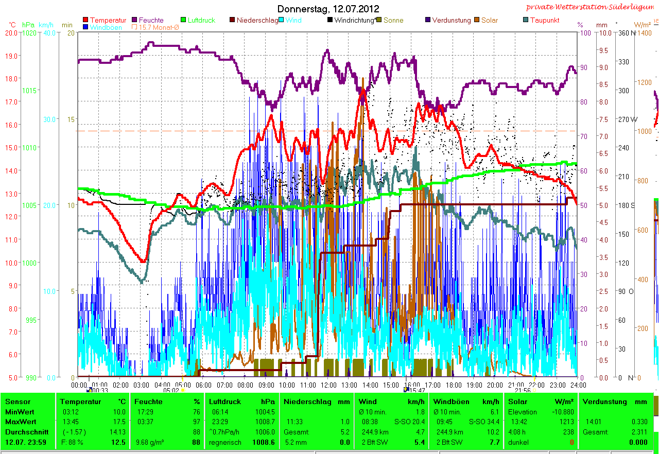Select the teal Taupunkt legend marker

526,21
